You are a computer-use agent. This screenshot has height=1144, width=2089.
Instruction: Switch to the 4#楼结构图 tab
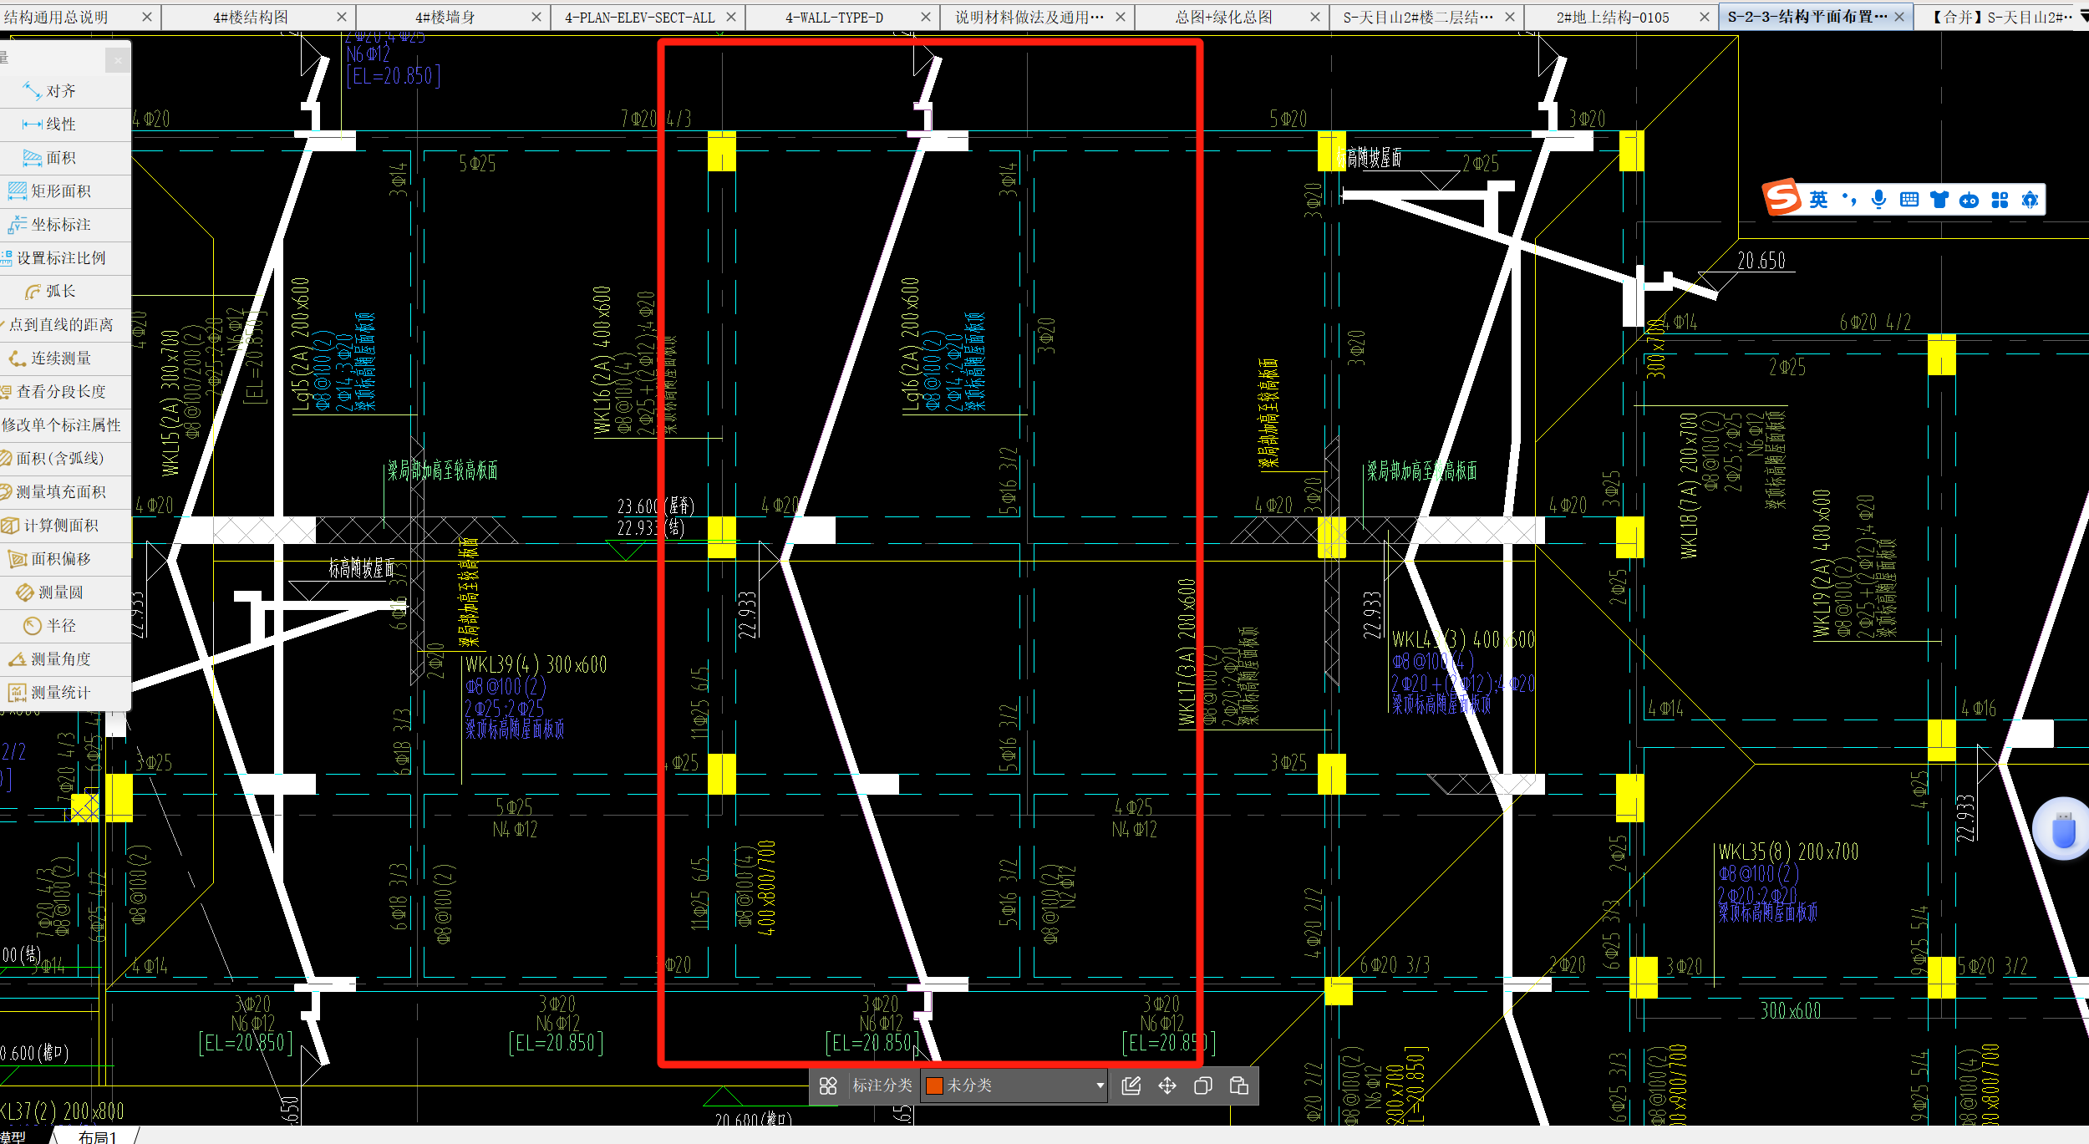(251, 17)
